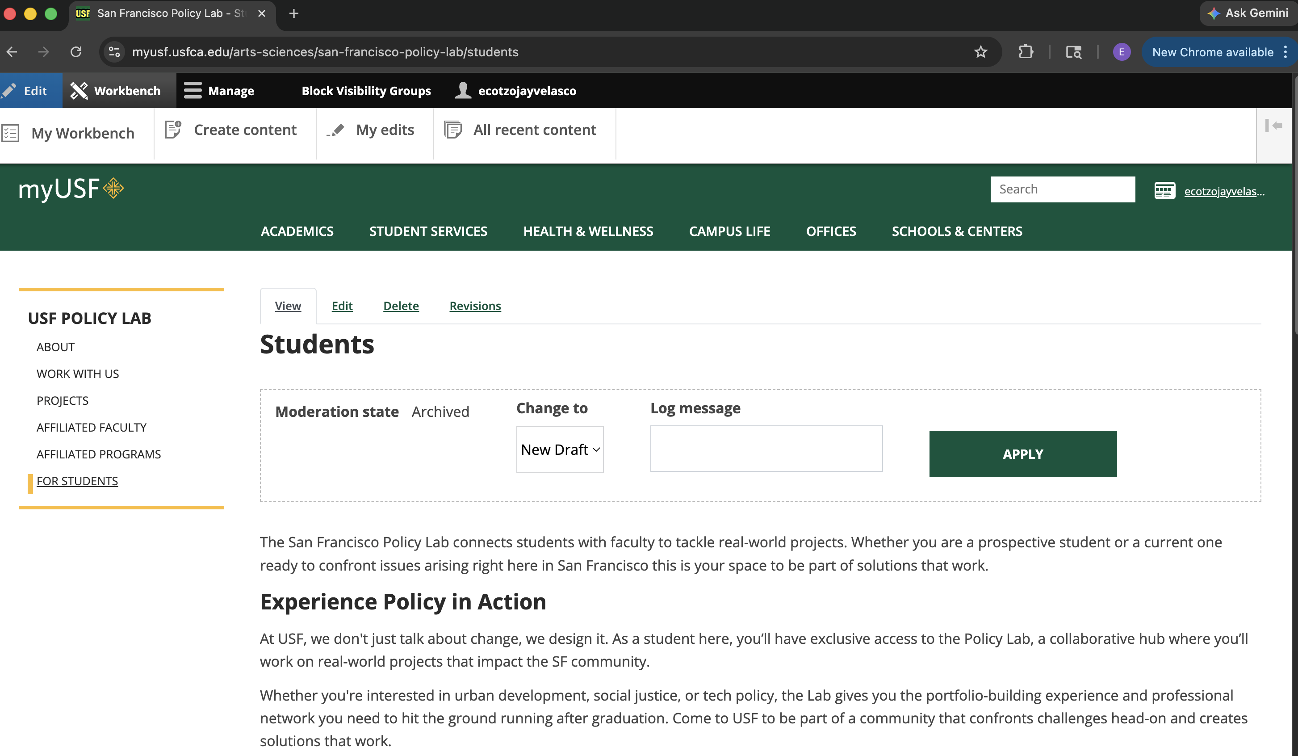Open FOR STUDENTS in sidebar
The width and height of the screenshot is (1298, 756).
(x=77, y=481)
